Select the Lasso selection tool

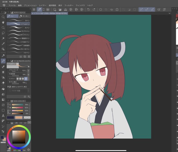(x=3, y=33)
